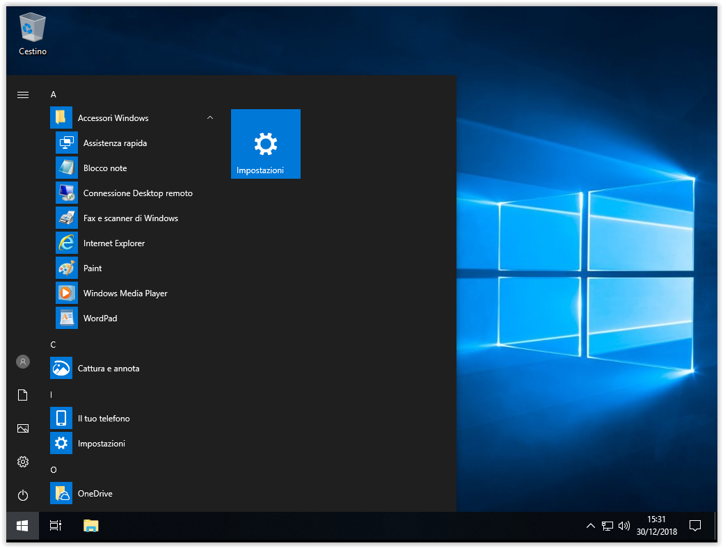Click the letter header C in app list

pos(53,345)
